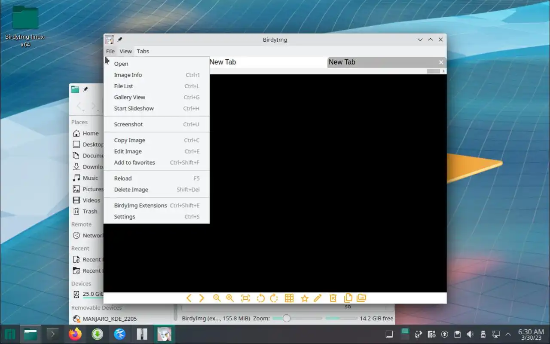
Task: Rotate image clockwise
Action: coord(274,298)
